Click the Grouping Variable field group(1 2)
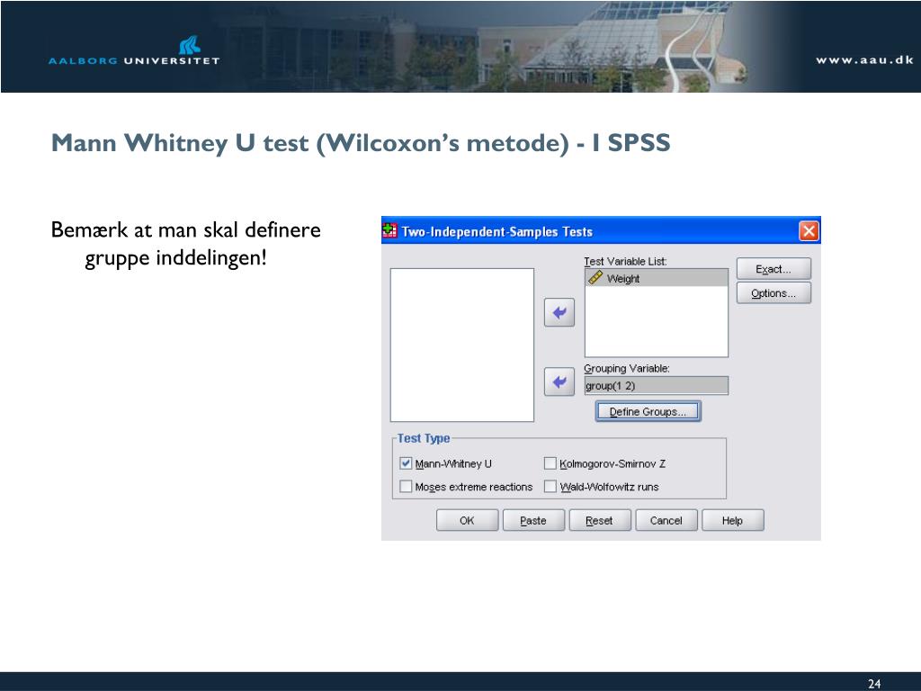This screenshot has width=921, height=691. [x=656, y=385]
